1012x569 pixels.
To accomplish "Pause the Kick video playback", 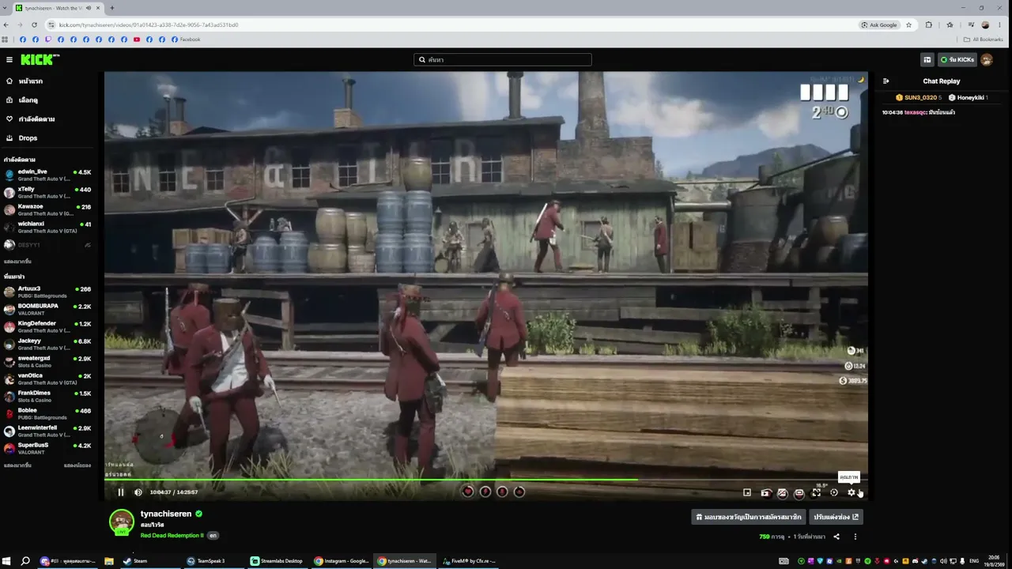I will click(121, 492).
